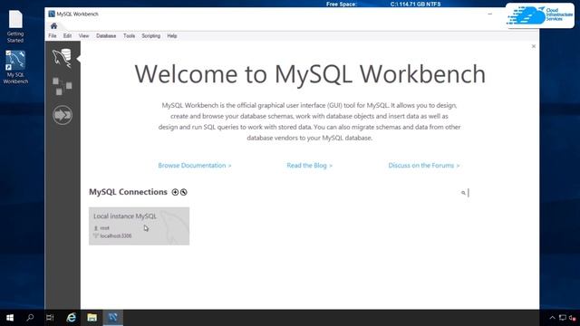This screenshot has width=580, height=326.
Task: Click the MySQL Connections heading
Action: click(128, 192)
